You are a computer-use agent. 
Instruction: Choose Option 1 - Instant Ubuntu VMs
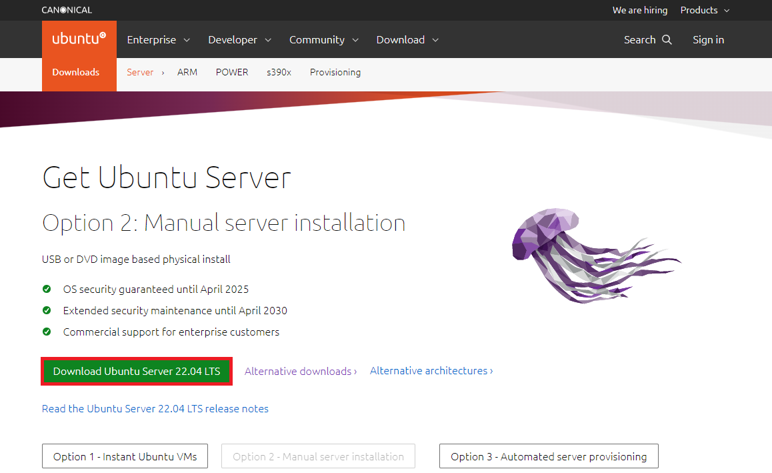pos(125,456)
